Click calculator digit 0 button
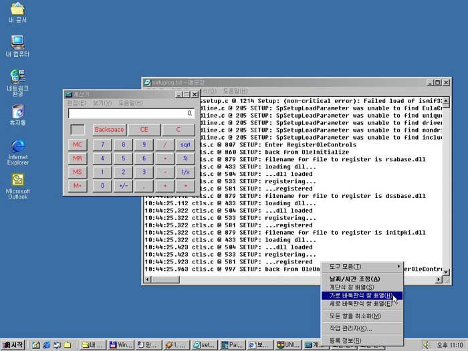Screen dimensions: 468x351 [x=102, y=186]
